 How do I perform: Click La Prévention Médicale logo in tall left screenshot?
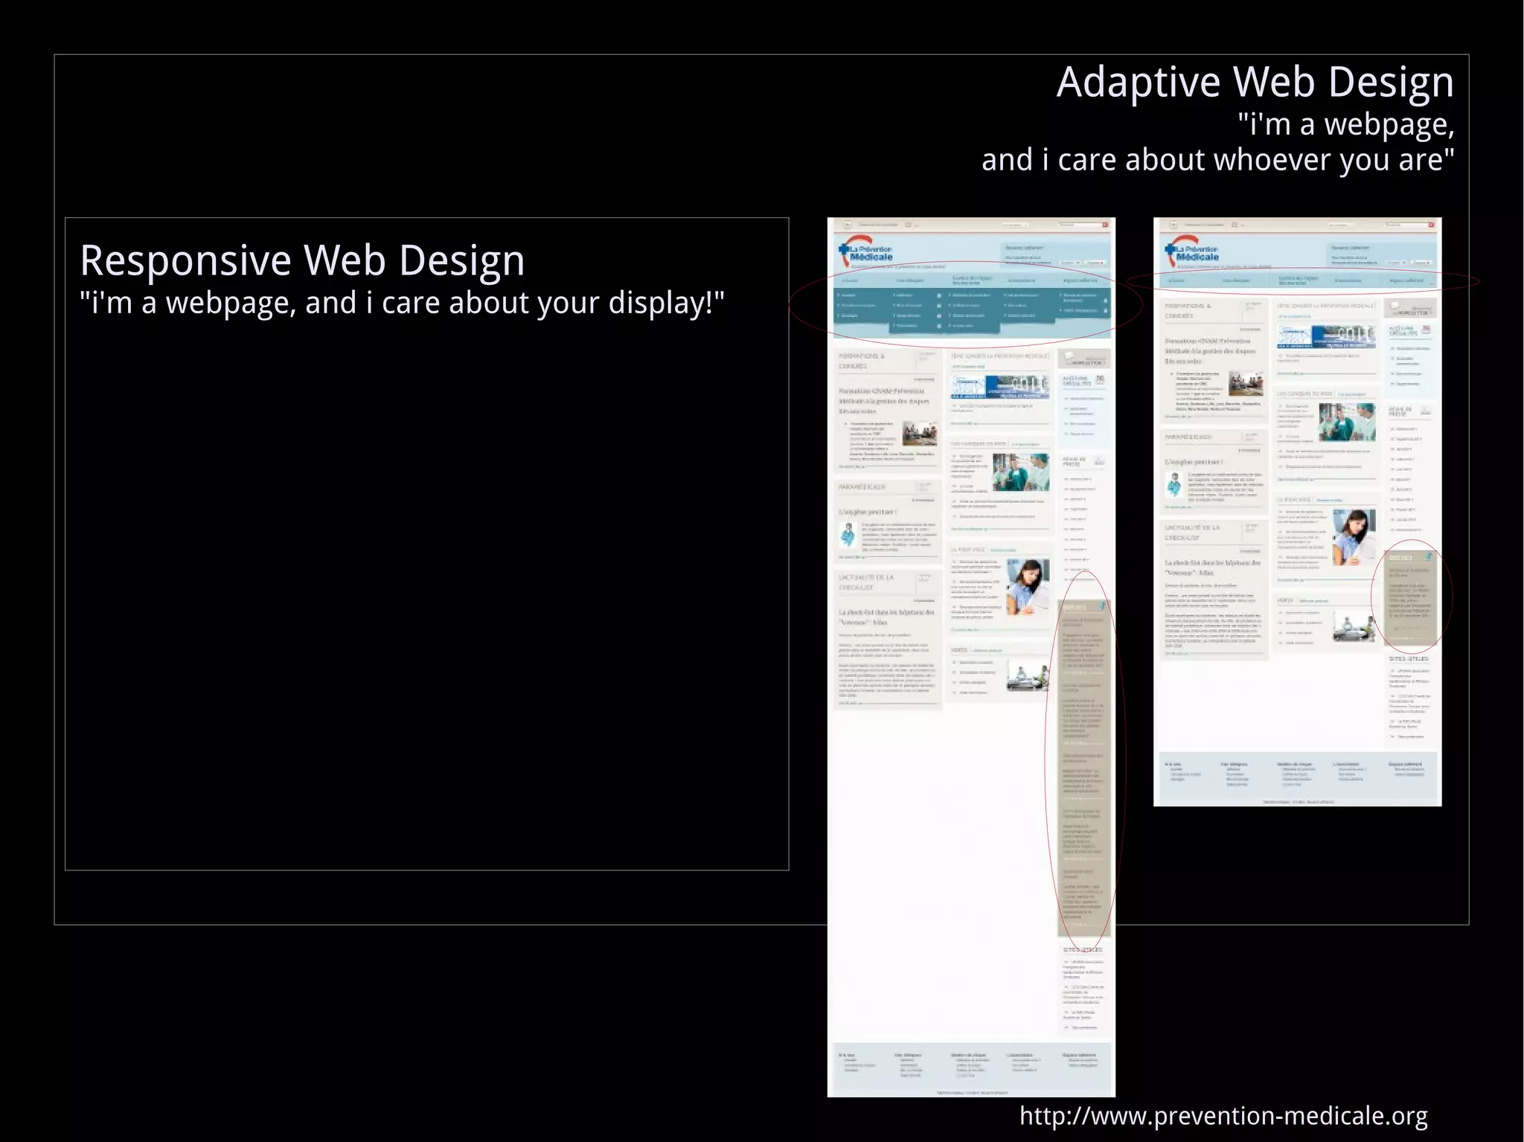(x=865, y=253)
